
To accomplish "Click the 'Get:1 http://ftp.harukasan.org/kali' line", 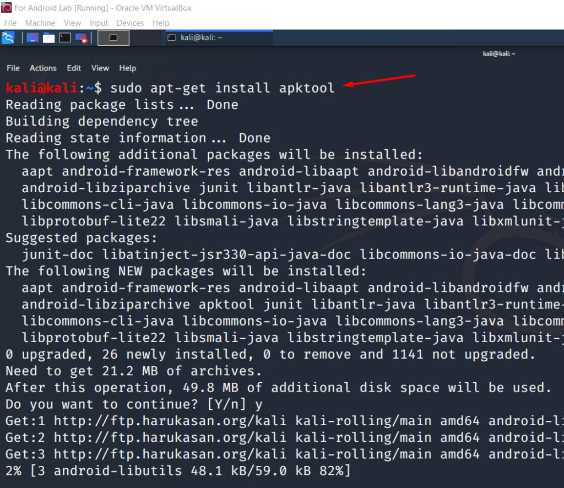I will (285, 421).
